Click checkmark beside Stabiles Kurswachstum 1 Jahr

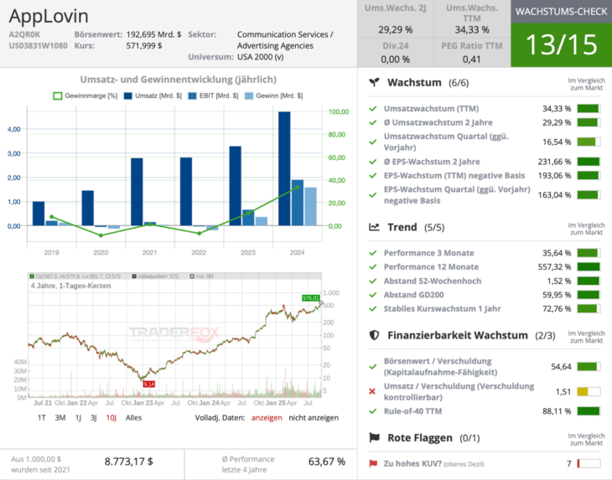coord(373,308)
